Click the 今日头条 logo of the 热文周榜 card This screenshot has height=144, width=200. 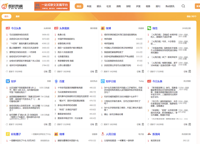tap(149, 81)
